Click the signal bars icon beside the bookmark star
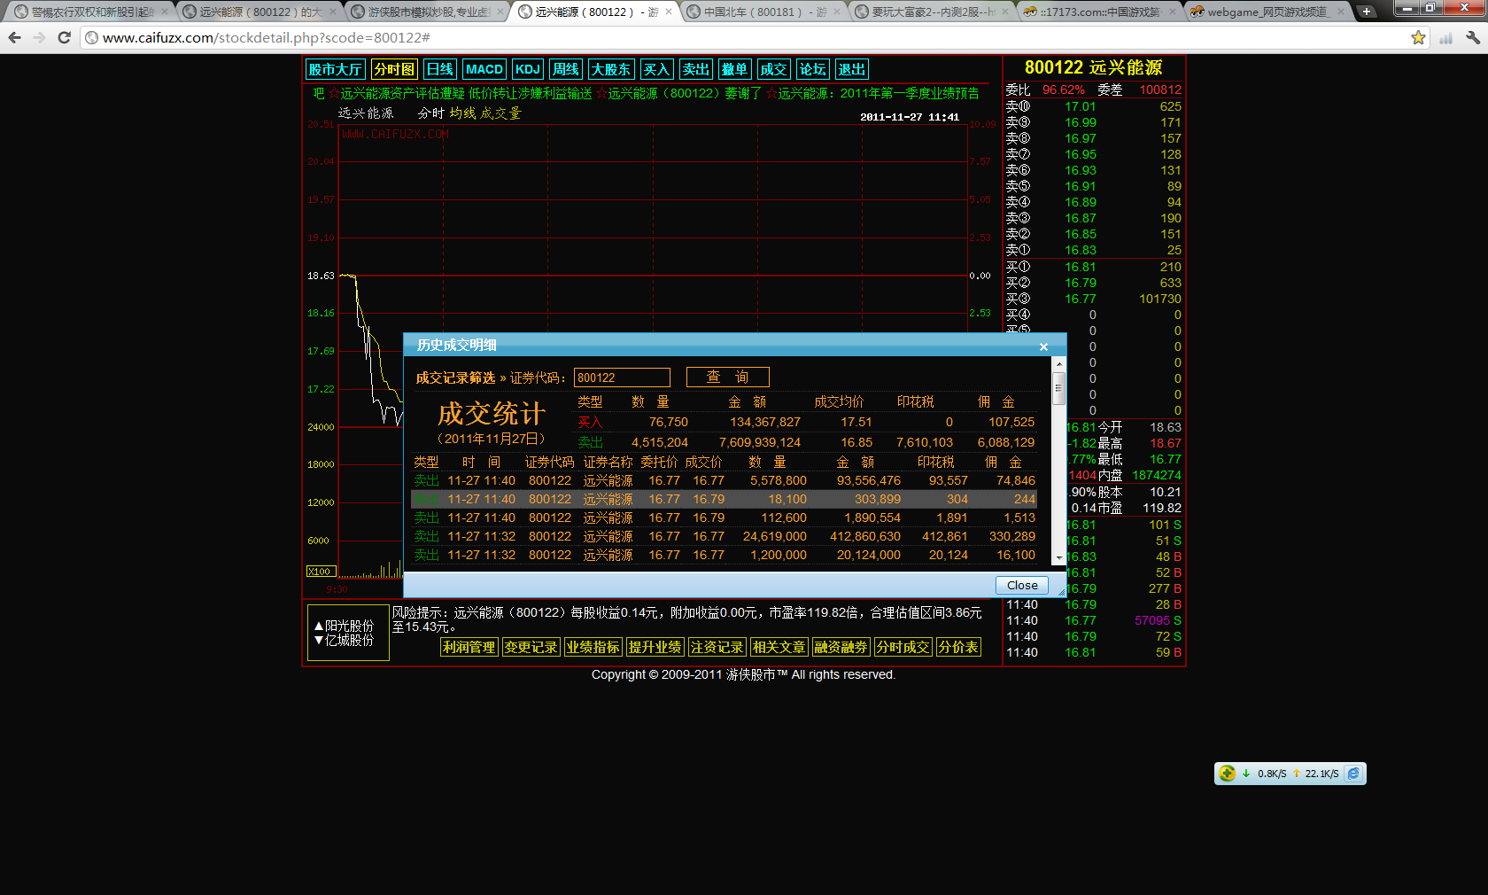Viewport: 1488px width, 895px height. pos(1445,37)
